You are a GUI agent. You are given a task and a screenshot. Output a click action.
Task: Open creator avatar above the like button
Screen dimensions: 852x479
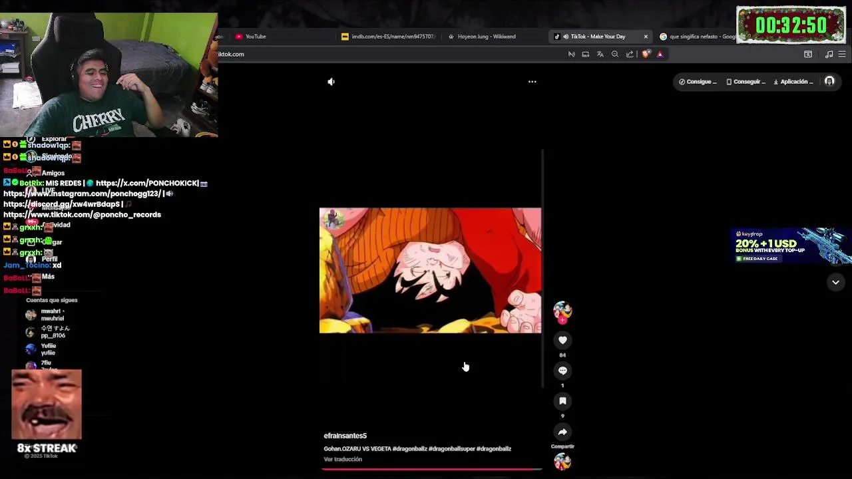tap(562, 310)
